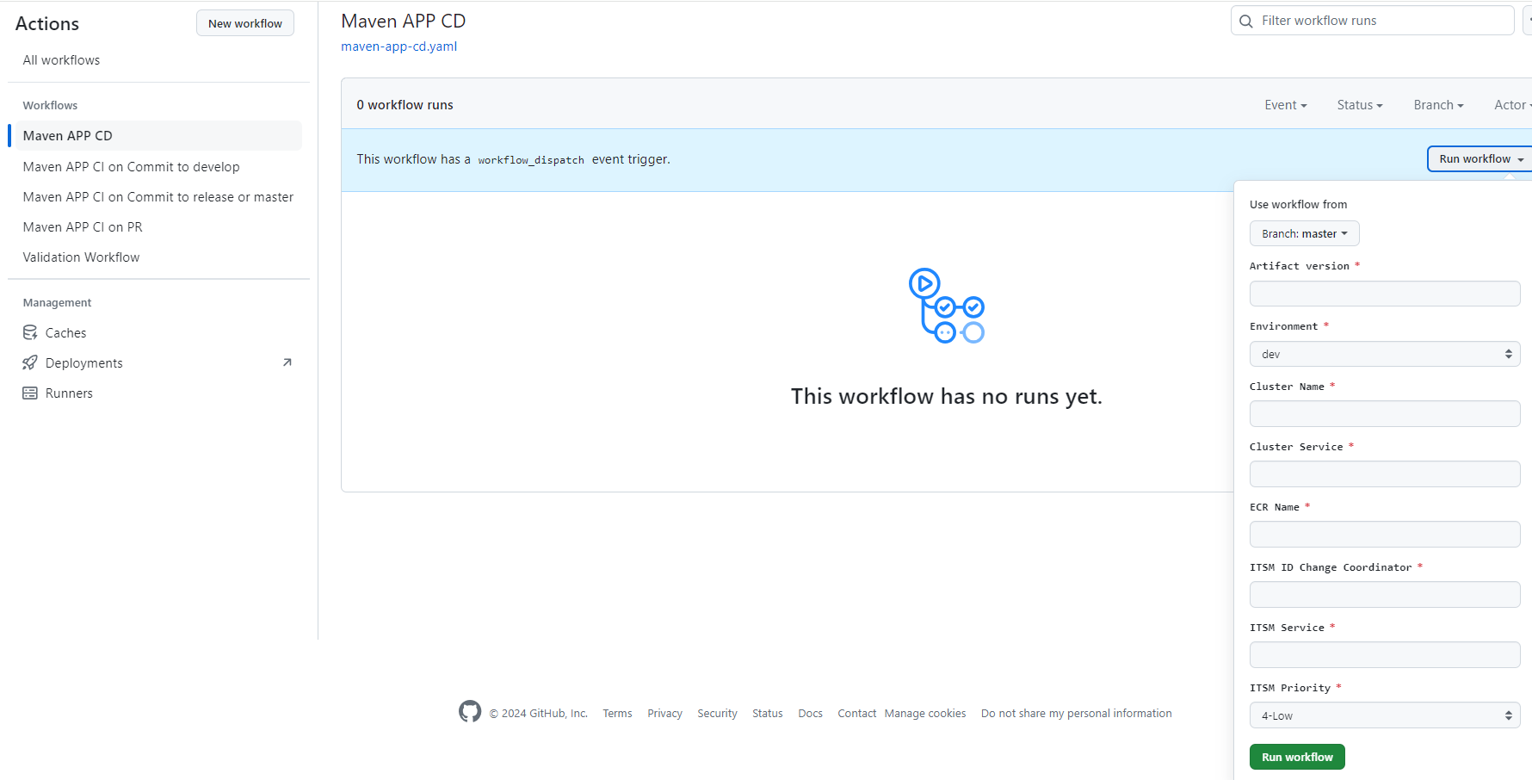Click the Deployments rocket icon
The height and width of the screenshot is (780, 1532).
(30, 362)
